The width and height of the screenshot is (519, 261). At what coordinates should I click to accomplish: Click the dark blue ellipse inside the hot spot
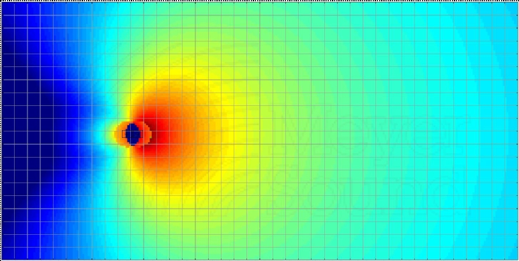click(x=133, y=134)
